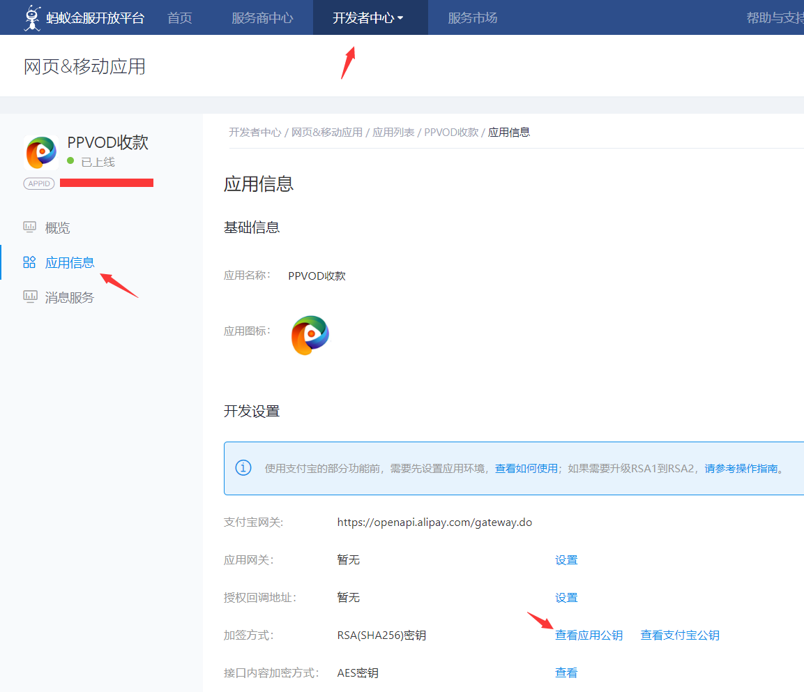The height and width of the screenshot is (692, 804).
Task: Open 请参考操作指南 link in notice
Action: tap(741, 468)
